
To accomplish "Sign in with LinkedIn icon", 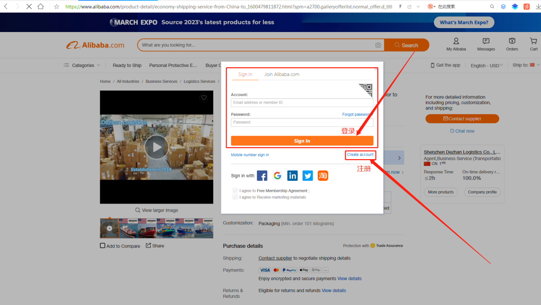I will [x=292, y=176].
